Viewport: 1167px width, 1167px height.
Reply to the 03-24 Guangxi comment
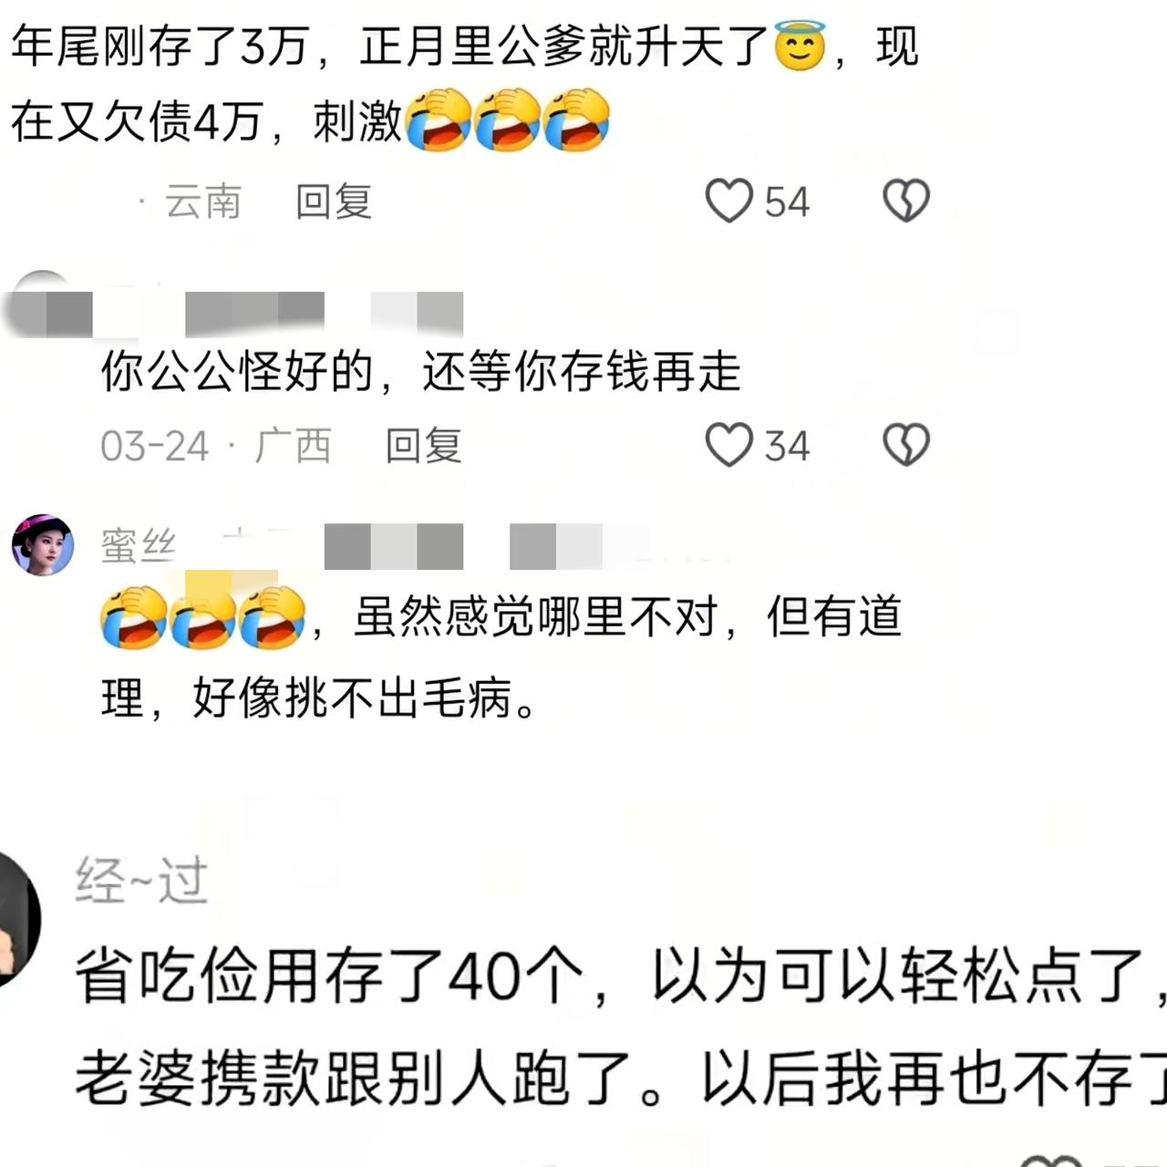click(423, 446)
